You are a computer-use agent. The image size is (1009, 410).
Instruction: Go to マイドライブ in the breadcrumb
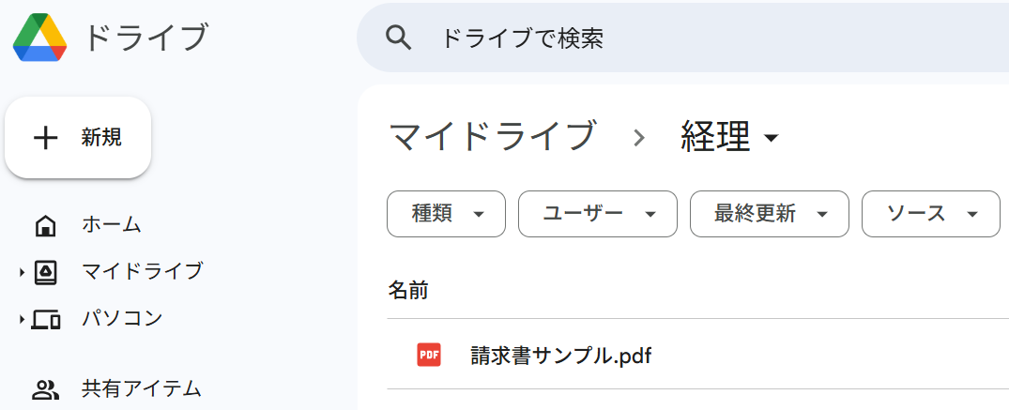pyautogui.click(x=492, y=137)
